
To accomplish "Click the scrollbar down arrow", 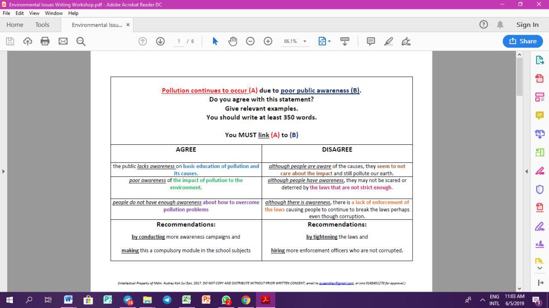I will (x=519, y=288).
